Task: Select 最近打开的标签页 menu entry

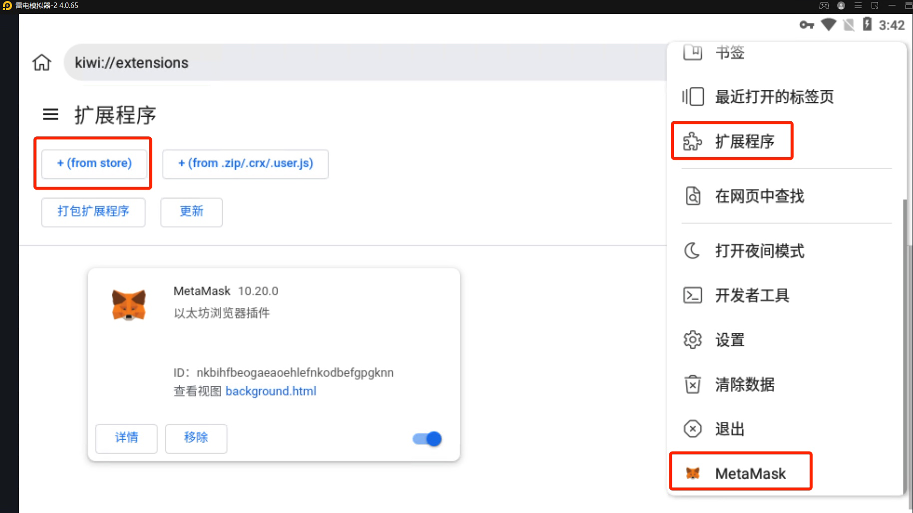Action: [x=786, y=96]
